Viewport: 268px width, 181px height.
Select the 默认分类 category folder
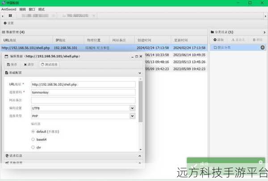238,47
